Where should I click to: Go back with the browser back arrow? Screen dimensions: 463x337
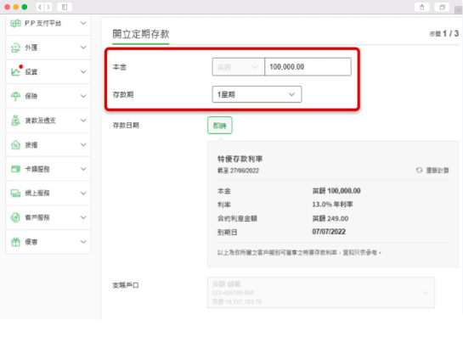click(40, 7)
